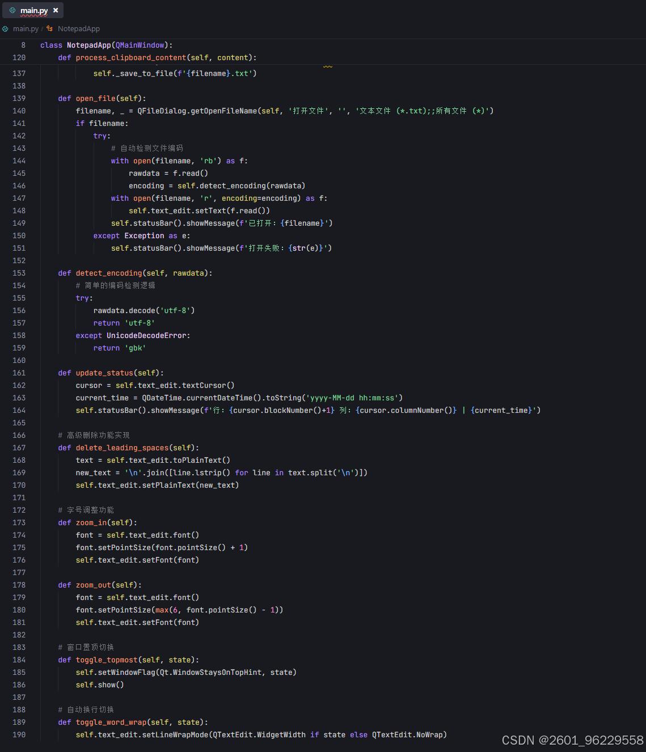Click the def open_file(self) line
The height and width of the screenshot is (752, 646).
click(x=102, y=98)
